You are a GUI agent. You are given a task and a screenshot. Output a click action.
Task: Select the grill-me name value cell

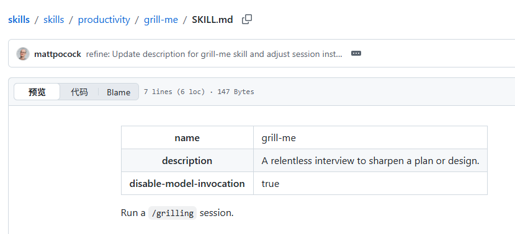370,137
